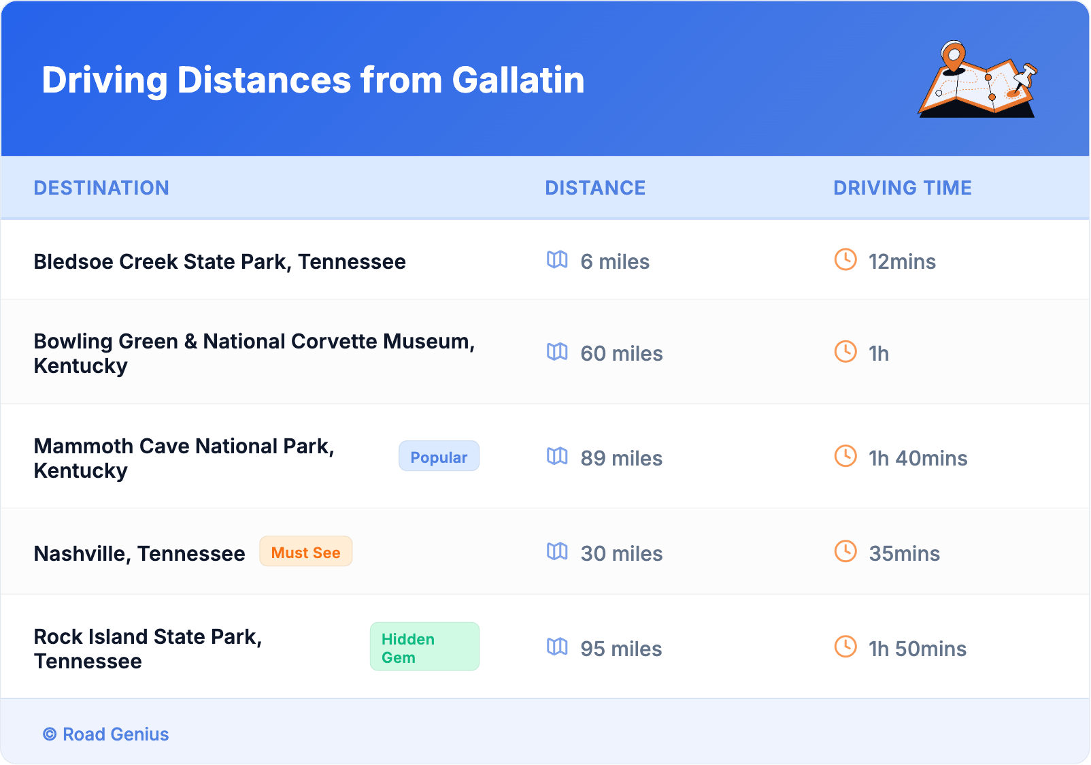
Task: Click the map icon beside 89 miles
Action: click(x=557, y=457)
